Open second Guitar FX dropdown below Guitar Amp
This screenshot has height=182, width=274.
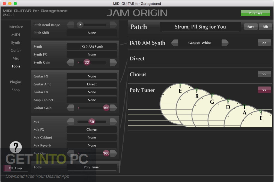coord(92,92)
